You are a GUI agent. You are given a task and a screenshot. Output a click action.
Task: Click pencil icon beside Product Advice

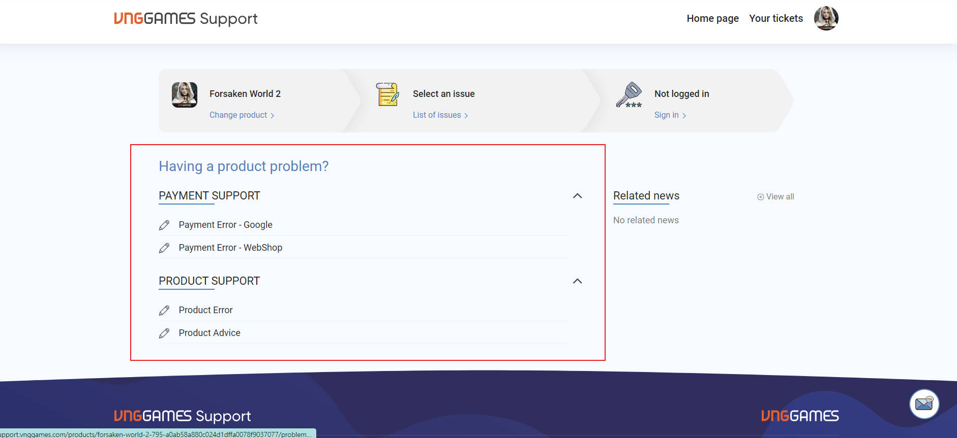pyautogui.click(x=164, y=333)
